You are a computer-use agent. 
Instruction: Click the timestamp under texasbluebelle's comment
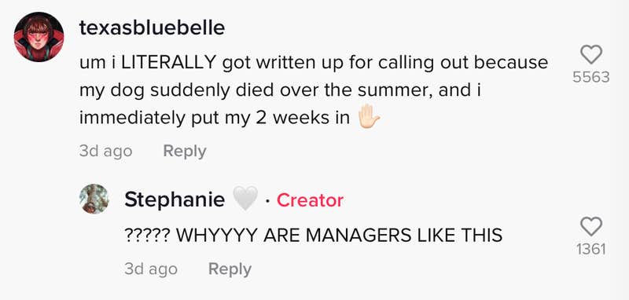[105, 151]
